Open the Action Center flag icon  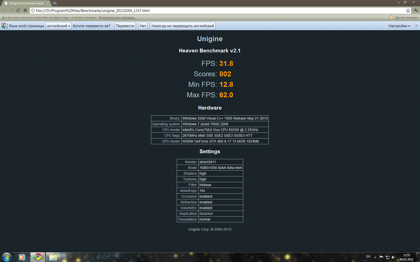tap(381, 257)
